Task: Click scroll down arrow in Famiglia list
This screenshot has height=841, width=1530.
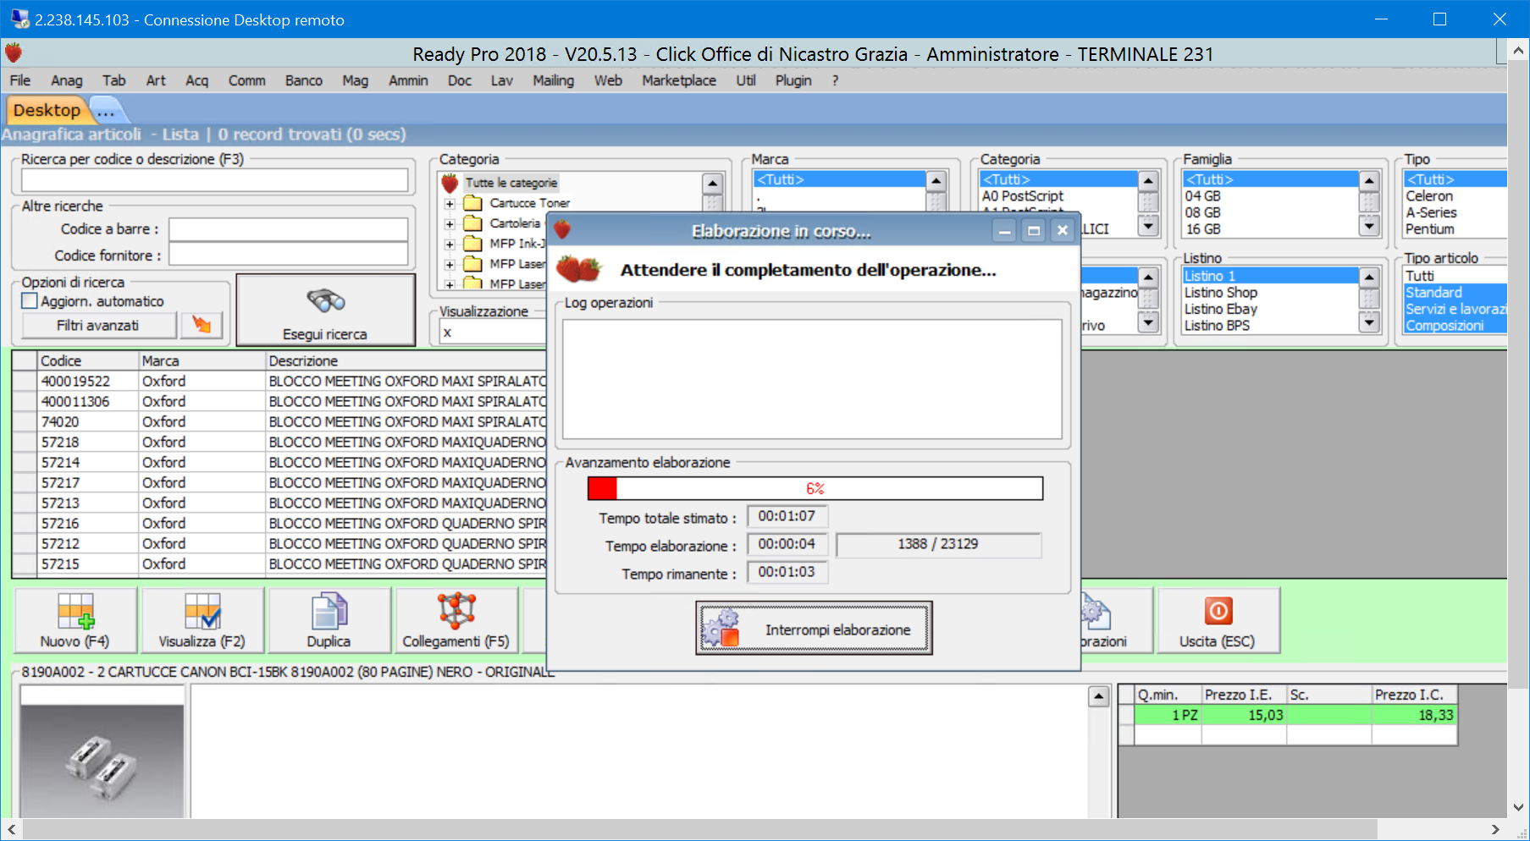Action: coord(1369,226)
